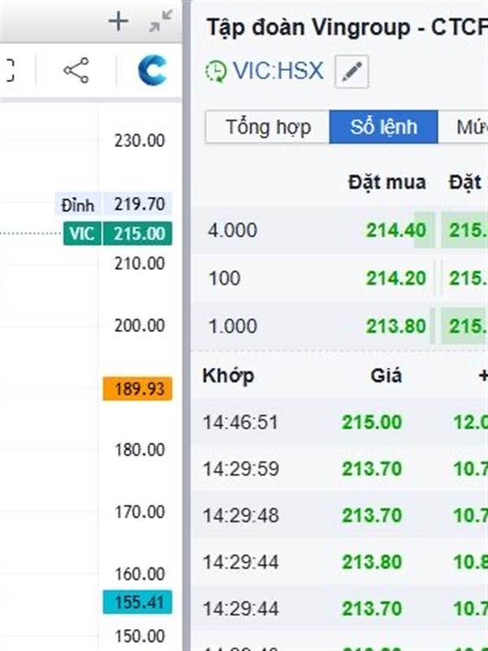Click the collapse arrows icon
This screenshot has width=488, height=651.
point(160,21)
